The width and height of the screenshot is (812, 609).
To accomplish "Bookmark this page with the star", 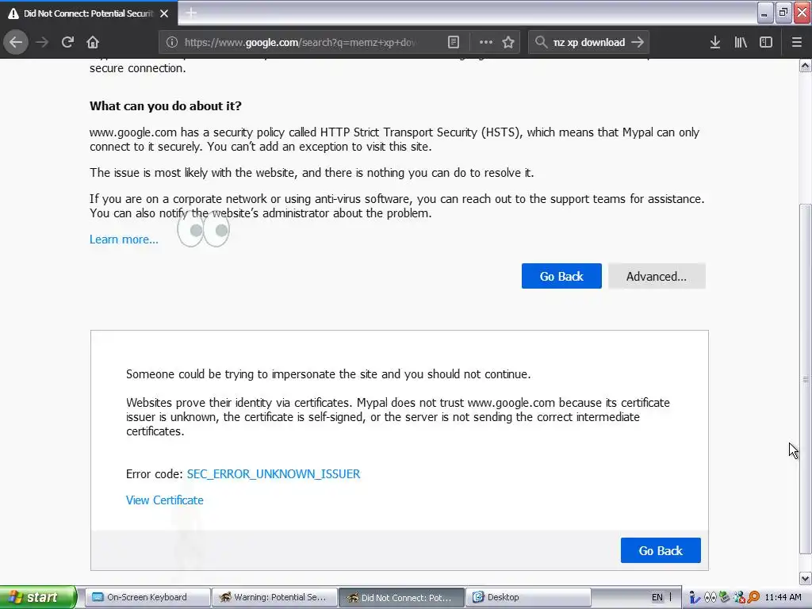I will point(508,42).
